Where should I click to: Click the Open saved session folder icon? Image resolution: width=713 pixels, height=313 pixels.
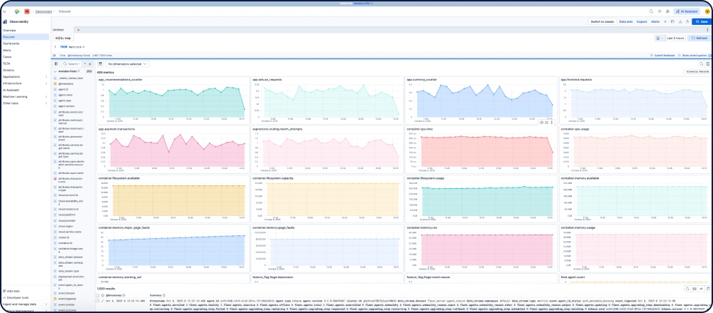(672, 22)
